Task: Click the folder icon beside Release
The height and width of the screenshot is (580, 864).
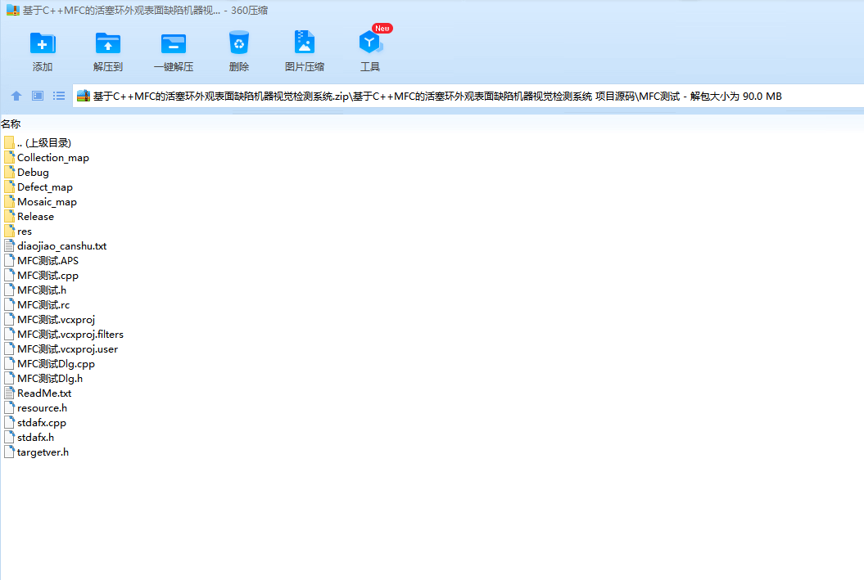Action: (x=9, y=216)
